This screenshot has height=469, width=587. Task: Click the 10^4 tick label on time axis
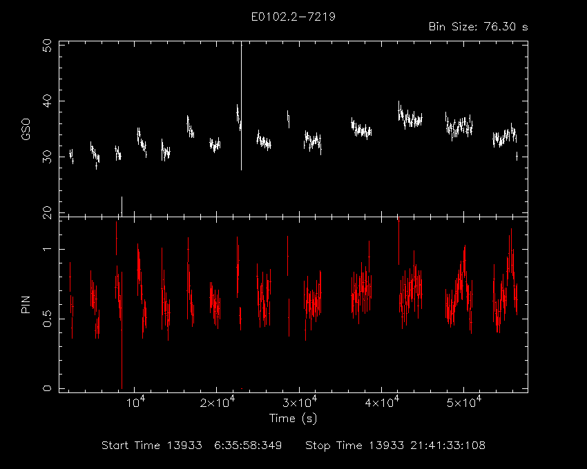coord(135,402)
